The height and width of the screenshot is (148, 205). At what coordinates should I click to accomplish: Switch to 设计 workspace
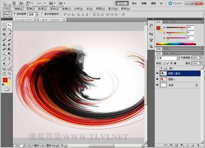click(134, 3)
